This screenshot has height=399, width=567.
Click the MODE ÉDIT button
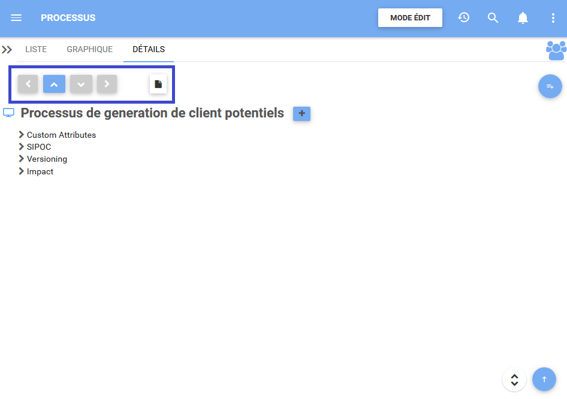tap(410, 18)
